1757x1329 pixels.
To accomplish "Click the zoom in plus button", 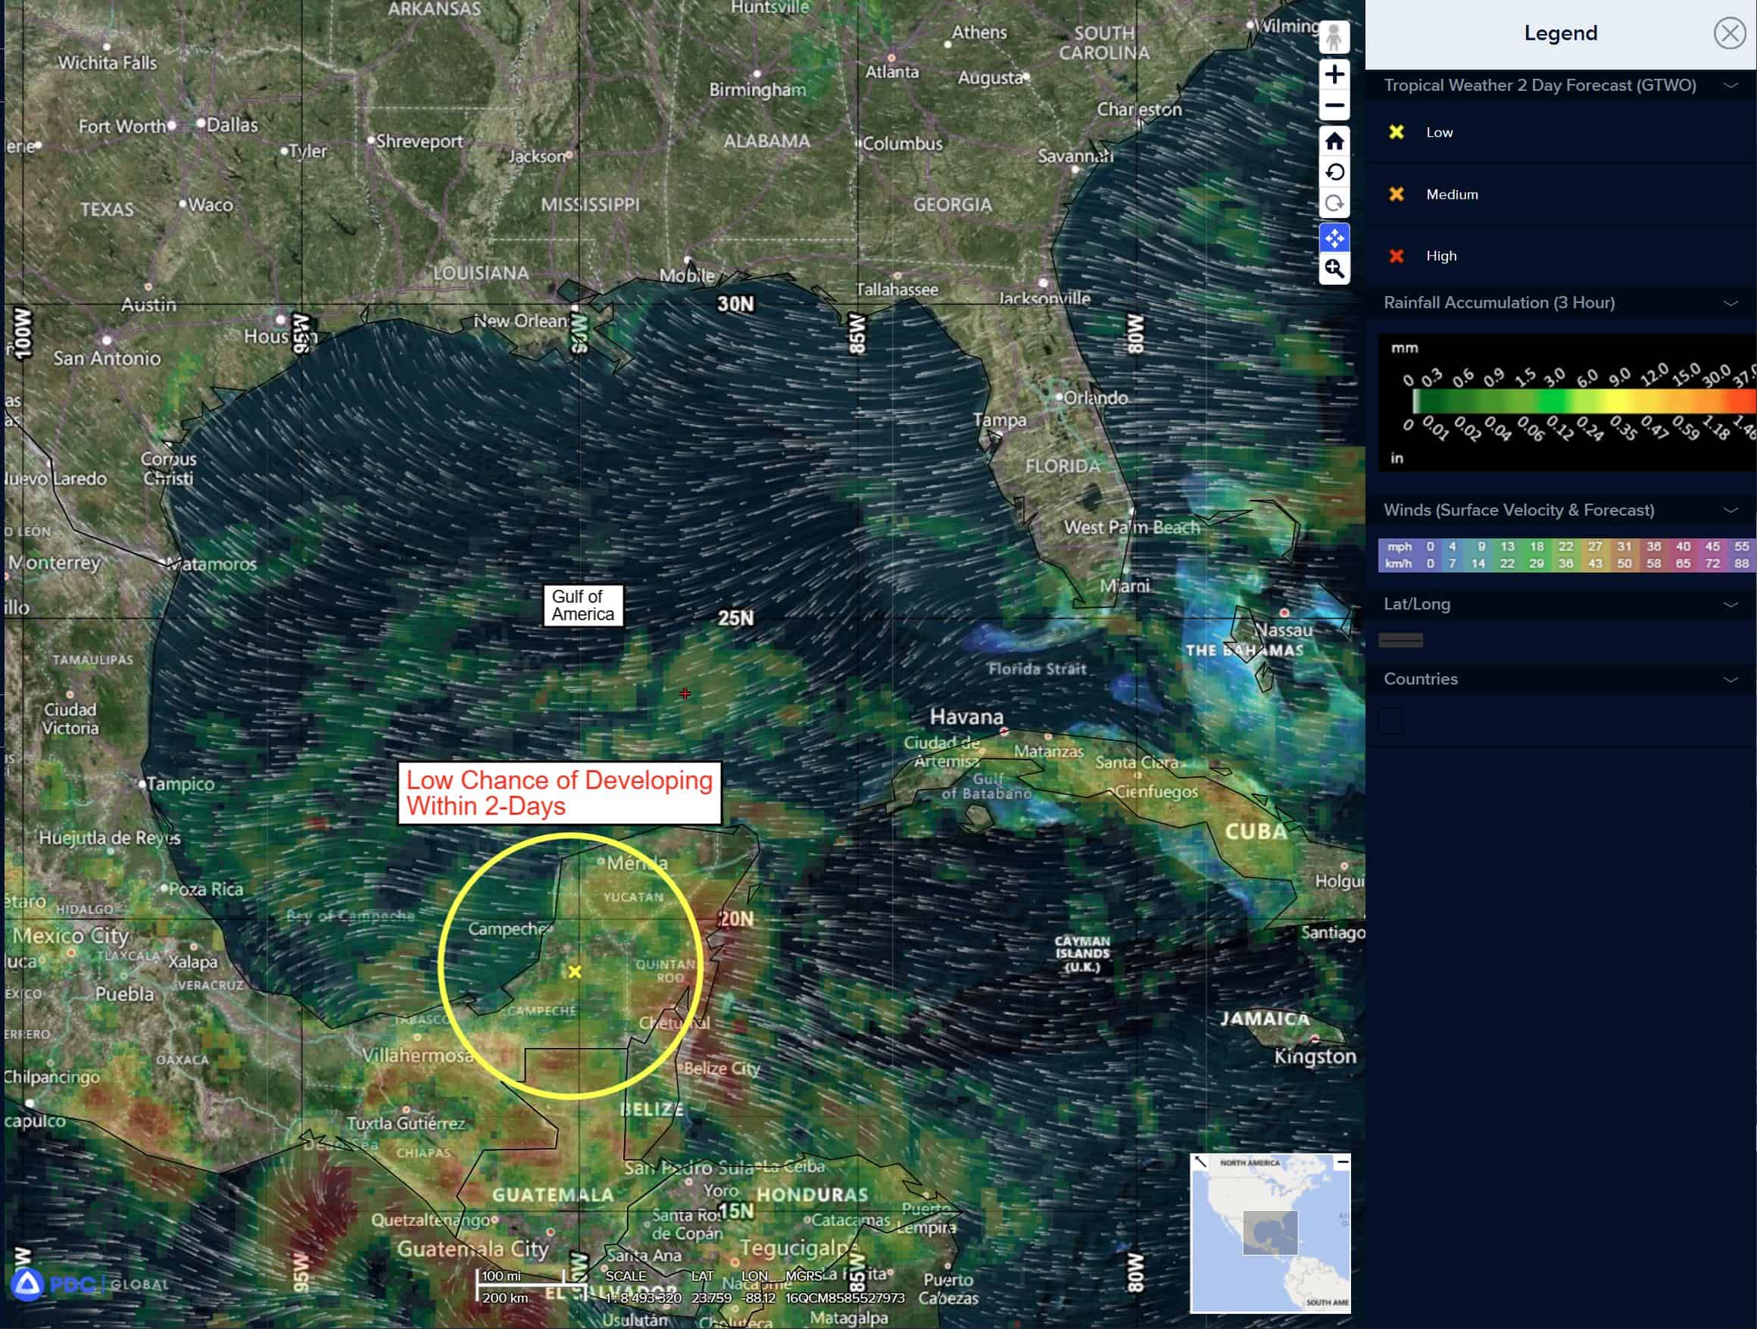I will coord(1334,75).
